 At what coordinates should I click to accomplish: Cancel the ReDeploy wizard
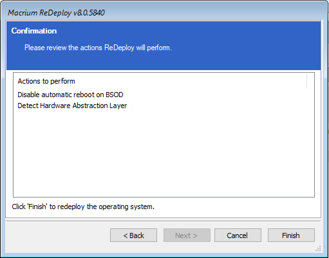[x=238, y=235]
